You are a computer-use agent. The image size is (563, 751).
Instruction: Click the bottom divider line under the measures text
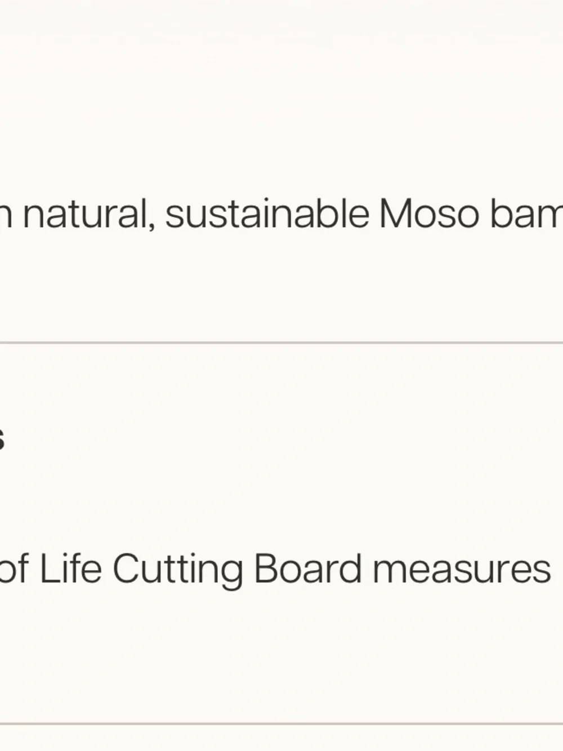pyautogui.click(x=281, y=723)
